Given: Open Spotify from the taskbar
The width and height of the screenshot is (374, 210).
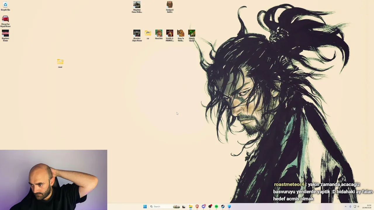Looking at the screenshot, I should click(x=216, y=206).
